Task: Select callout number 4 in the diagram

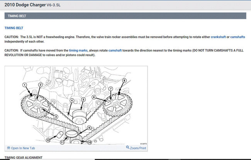Action: pos(72,100)
